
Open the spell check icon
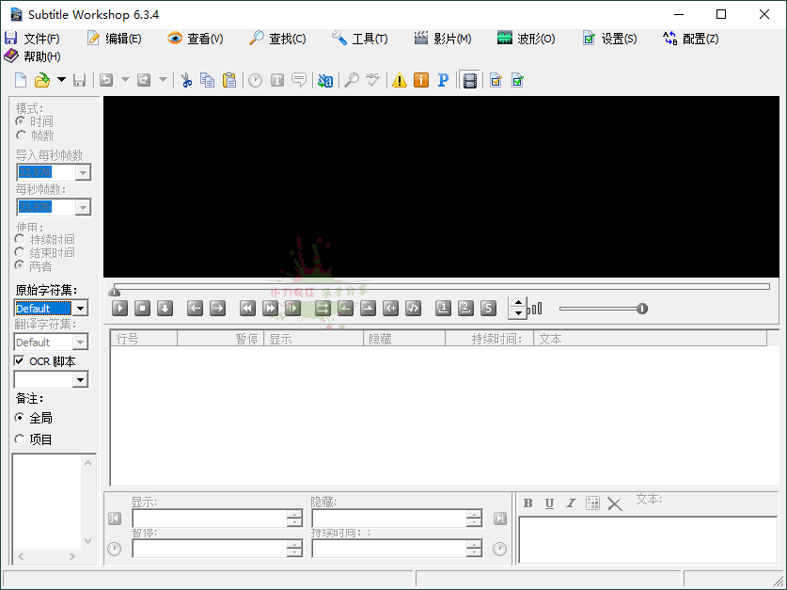(x=372, y=80)
